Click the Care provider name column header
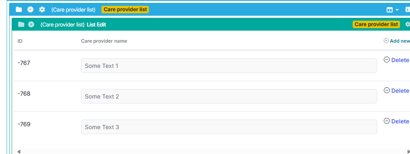Viewport: 410px width, 154px height. (104, 41)
